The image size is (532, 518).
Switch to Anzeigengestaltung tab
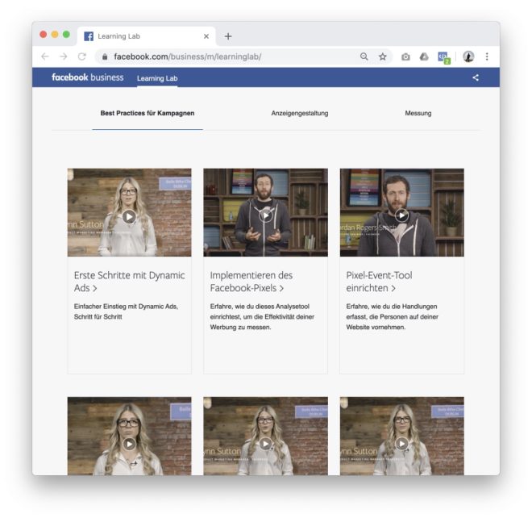(x=300, y=113)
